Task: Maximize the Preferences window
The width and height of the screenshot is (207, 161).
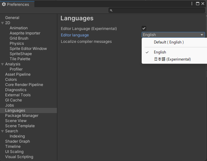Action: click(x=197, y=4)
